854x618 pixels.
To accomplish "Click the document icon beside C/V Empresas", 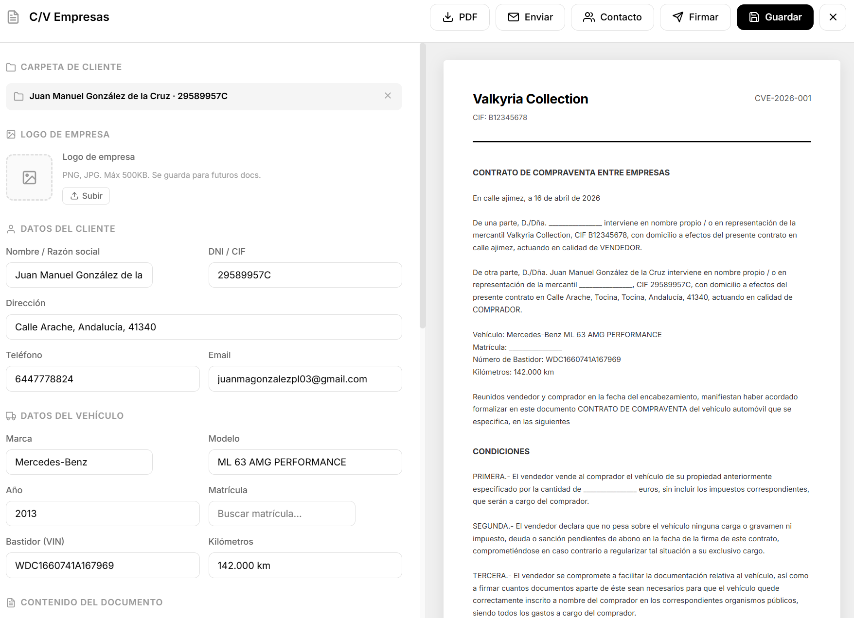I will pos(13,17).
